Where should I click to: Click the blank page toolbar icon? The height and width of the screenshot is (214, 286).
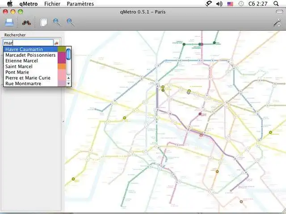43,22
